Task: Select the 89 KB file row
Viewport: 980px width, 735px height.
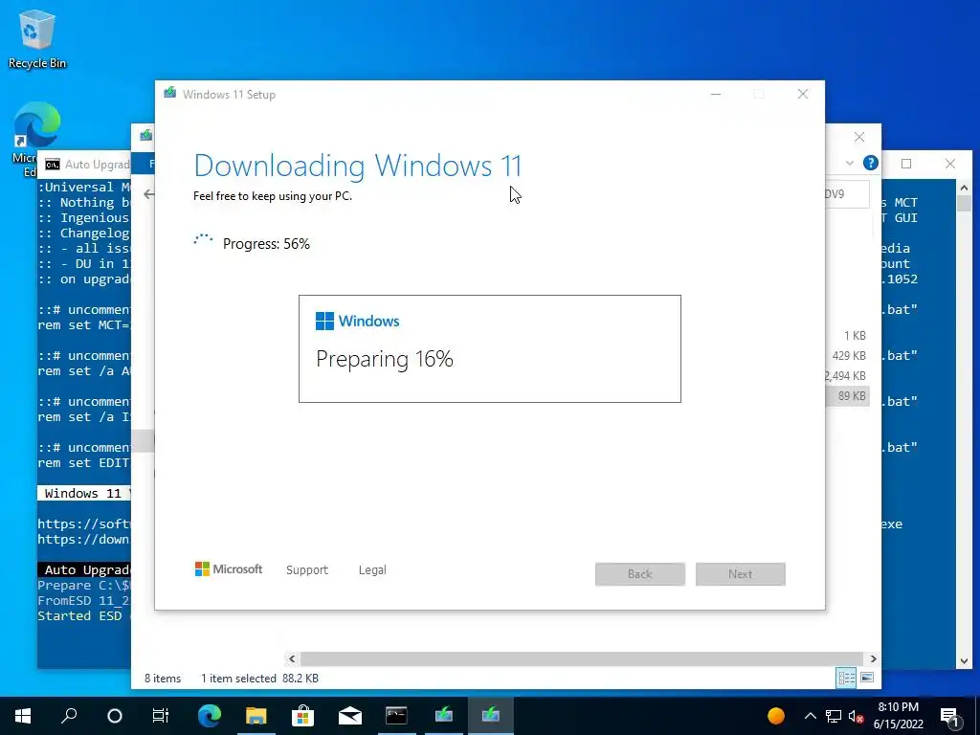Action: coord(847,396)
